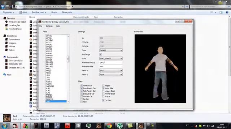Expand the Organizar menu in Explorer

point(8,12)
